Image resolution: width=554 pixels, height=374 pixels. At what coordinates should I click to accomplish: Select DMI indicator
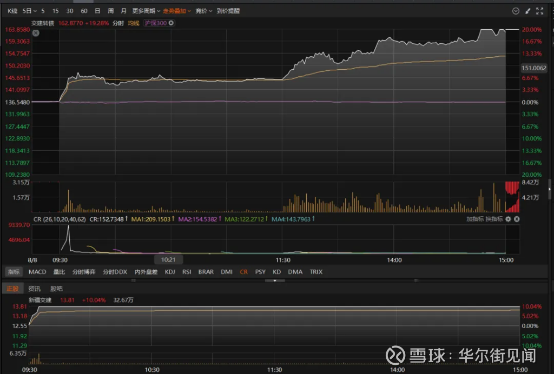227,272
